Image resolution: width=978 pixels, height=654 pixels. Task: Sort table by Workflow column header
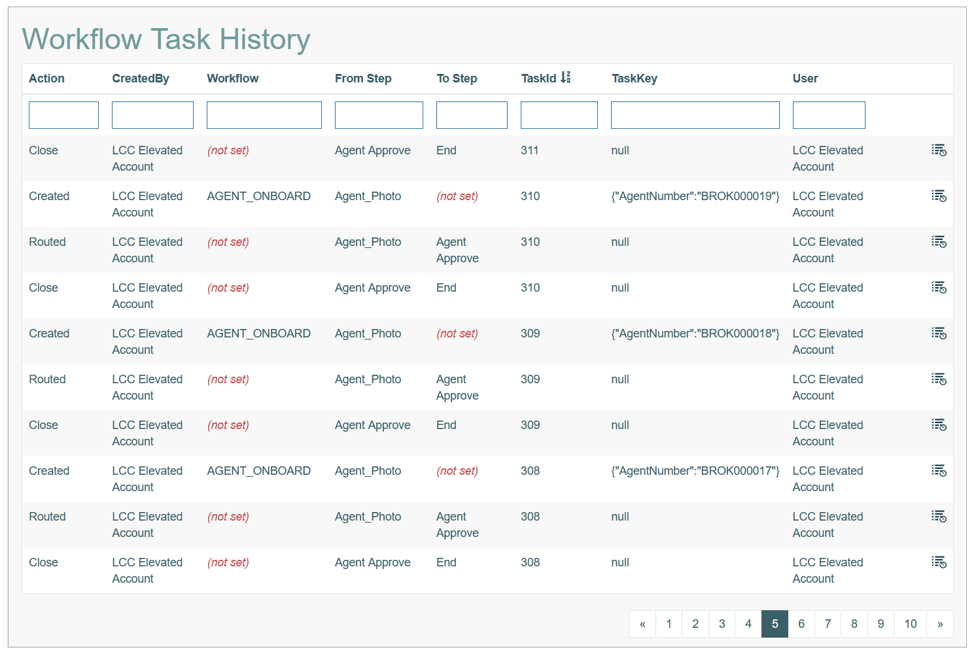pyautogui.click(x=233, y=78)
